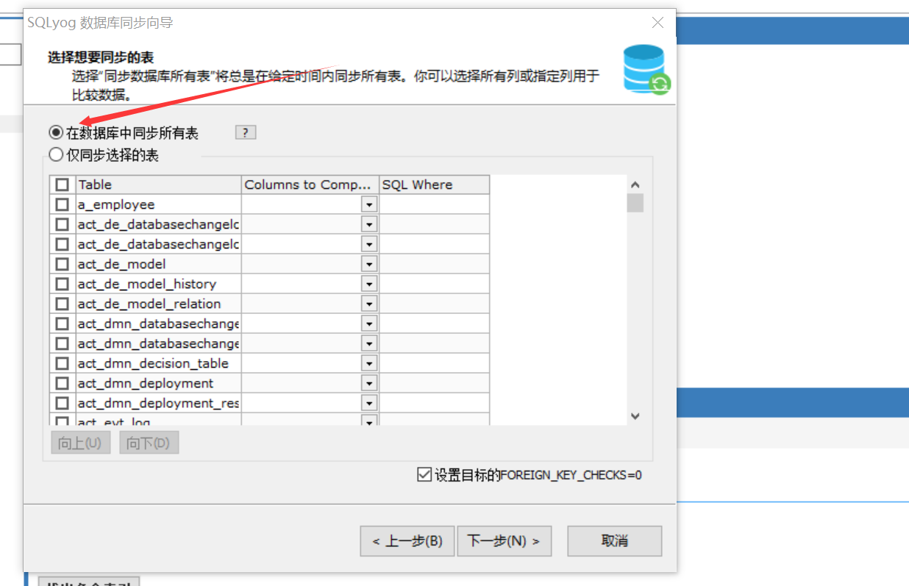Open columns dropdown for act_de_model_relation row
909x586 pixels.
[369, 304]
